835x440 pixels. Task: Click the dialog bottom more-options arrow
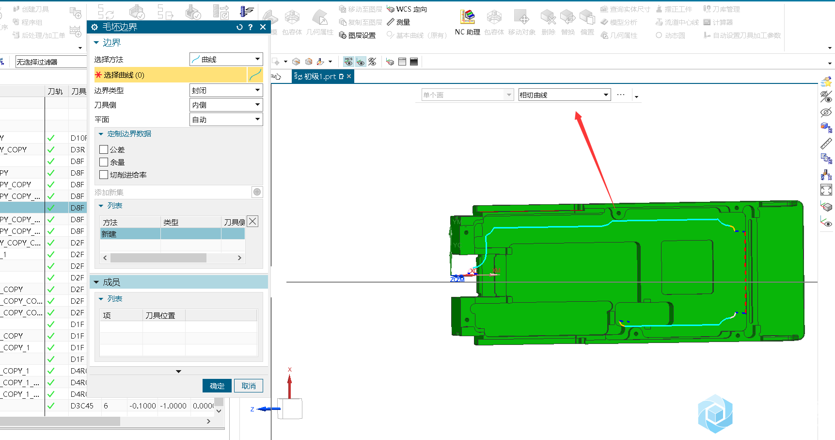(178, 372)
